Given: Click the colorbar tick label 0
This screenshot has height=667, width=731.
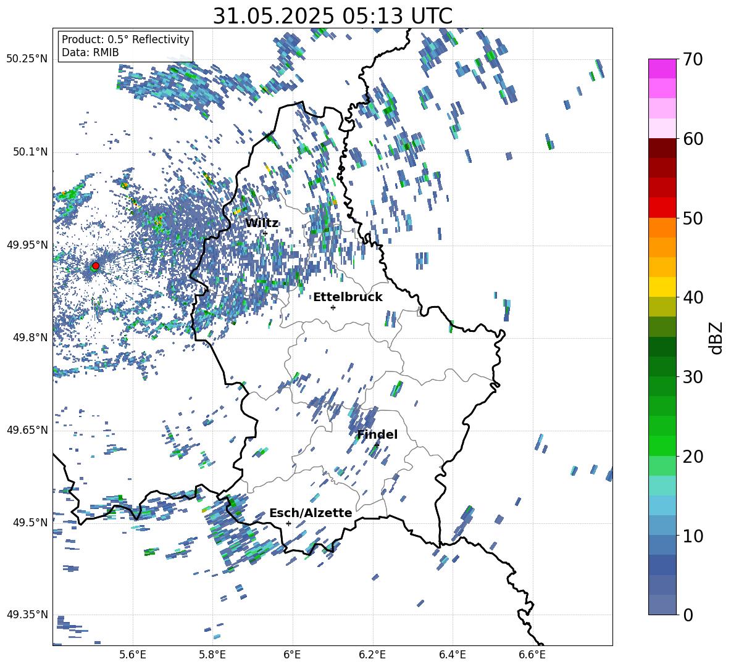Looking at the screenshot, I should [x=688, y=615].
